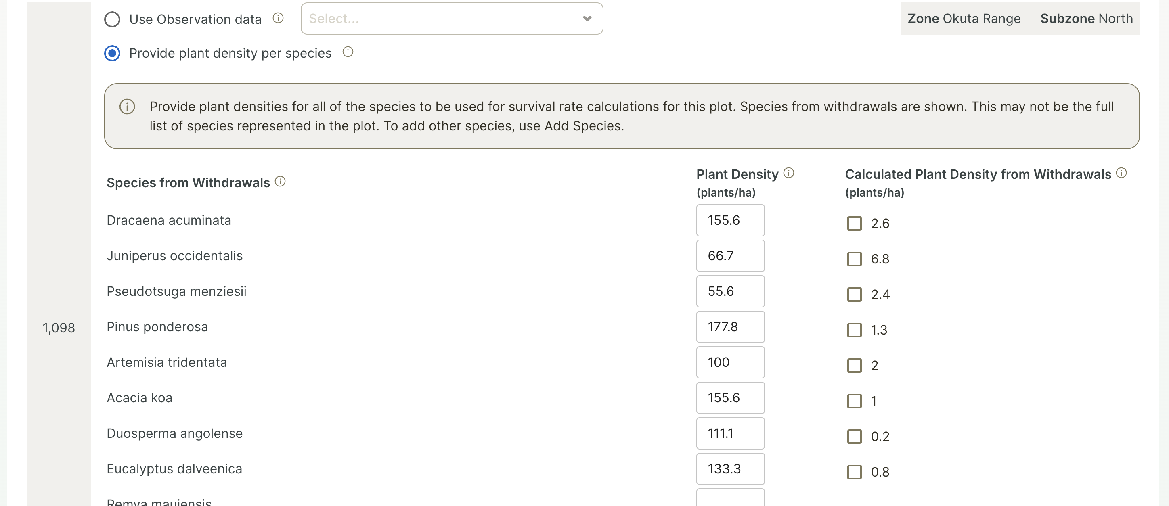The height and width of the screenshot is (506, 1169).
Task: Focus the Artemisia tridentata density field
Action: (730, 363)
